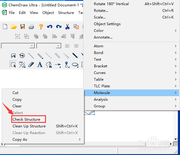
Task: Select the Orbital tool
Action: tap(67, 65)
